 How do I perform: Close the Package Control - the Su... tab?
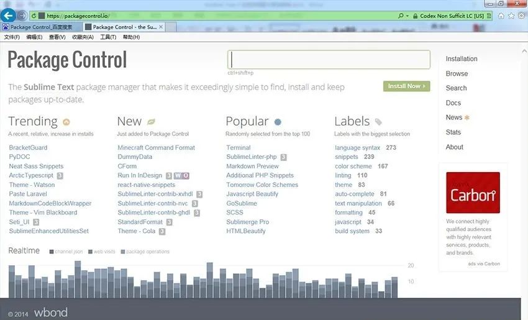pos(161,27)
